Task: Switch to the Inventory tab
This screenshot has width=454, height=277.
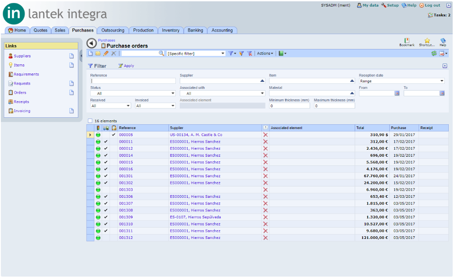Action: [x=171, y=30]
